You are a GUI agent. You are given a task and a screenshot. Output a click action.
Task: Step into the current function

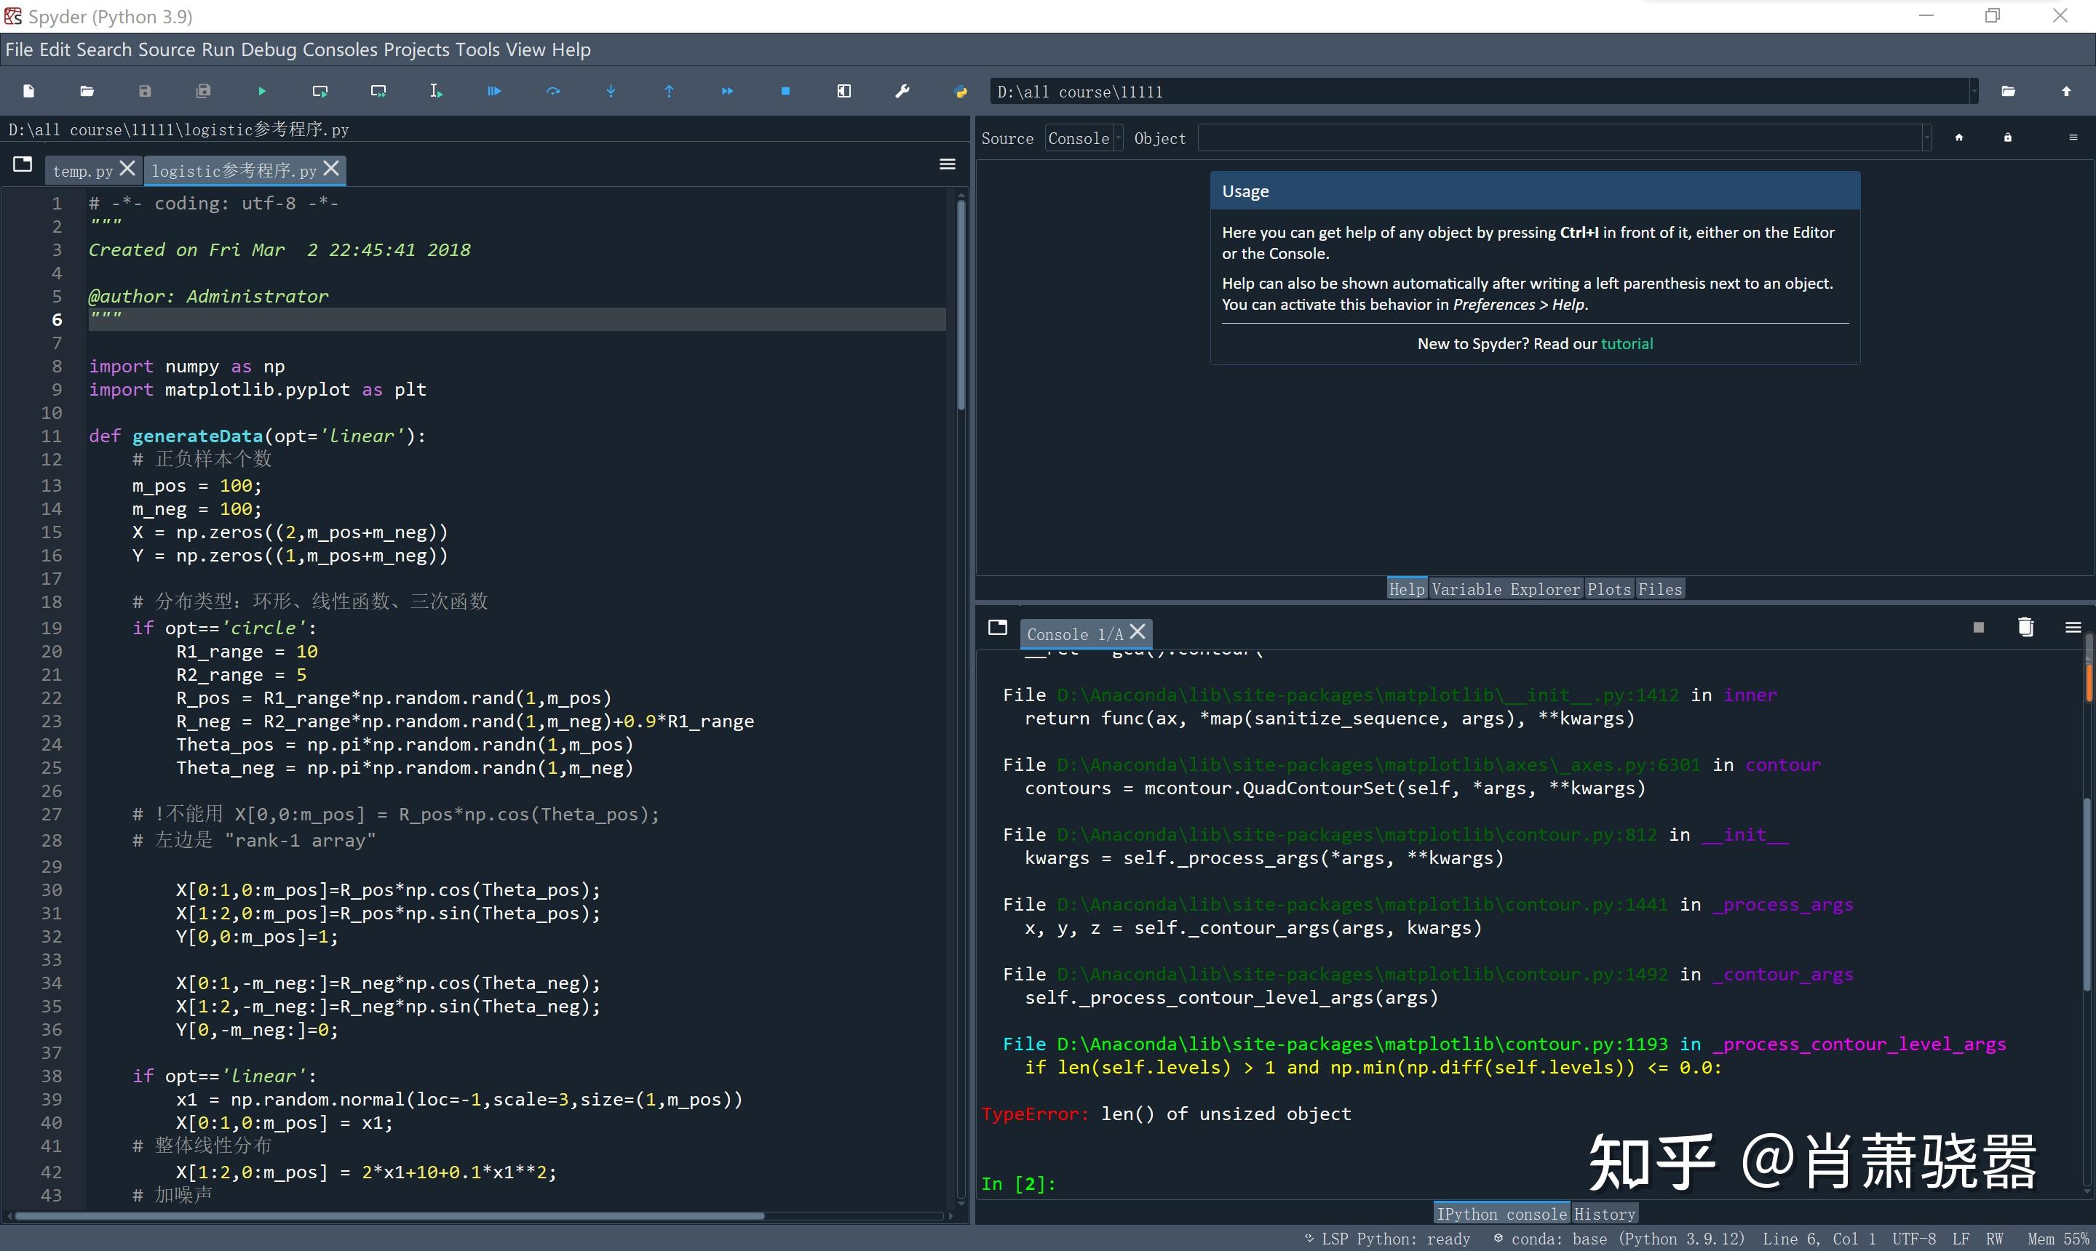pos(611,91)
